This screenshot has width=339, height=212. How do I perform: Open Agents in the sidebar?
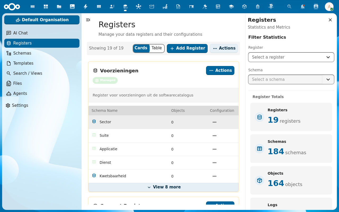coord(42,94)
